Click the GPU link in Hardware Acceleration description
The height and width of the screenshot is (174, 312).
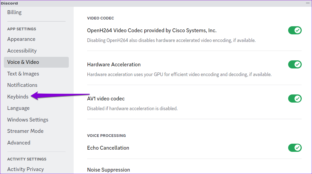156,74
